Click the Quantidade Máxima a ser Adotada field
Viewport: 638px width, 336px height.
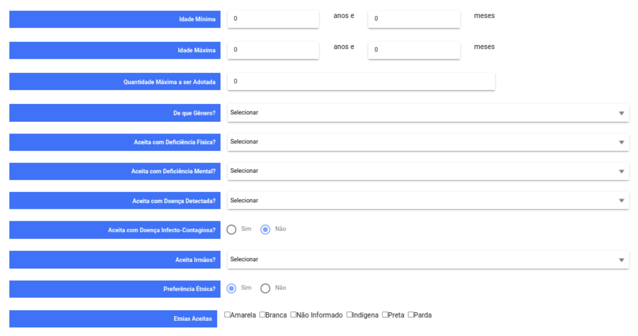pos(361,82)
